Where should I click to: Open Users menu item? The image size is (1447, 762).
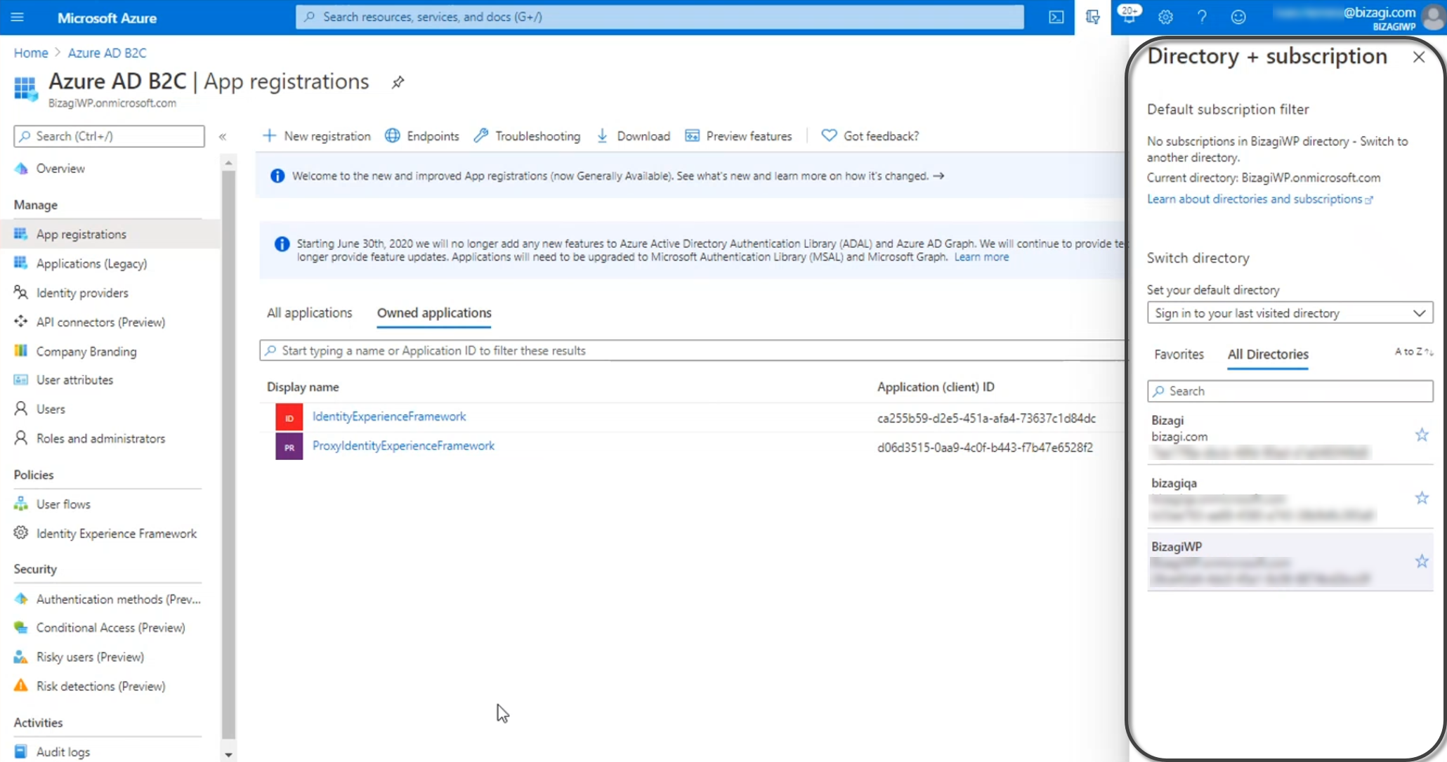coord(51,409)
